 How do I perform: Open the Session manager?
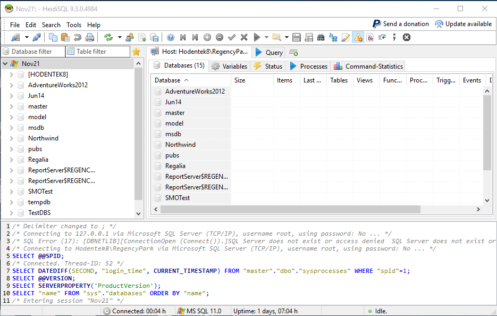(x=16, y=37)
